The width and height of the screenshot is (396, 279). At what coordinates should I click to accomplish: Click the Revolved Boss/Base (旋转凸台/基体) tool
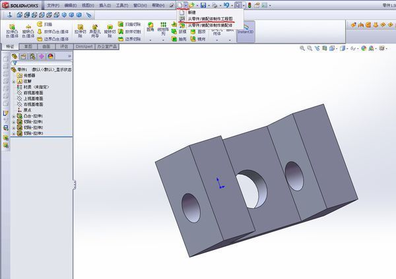(28, 31)
